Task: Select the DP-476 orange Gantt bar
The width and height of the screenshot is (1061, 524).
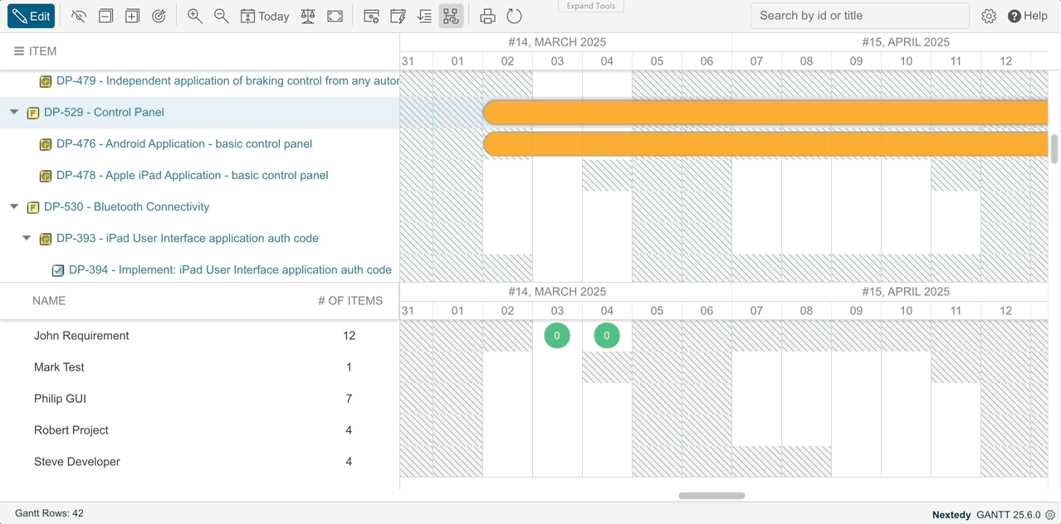Action: (x=765, y=144)
